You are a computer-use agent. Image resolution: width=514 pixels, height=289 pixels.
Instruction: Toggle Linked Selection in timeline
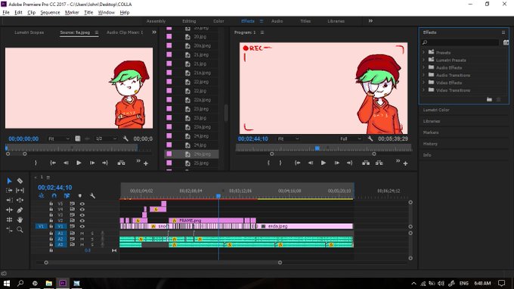[x=67, y=196]
